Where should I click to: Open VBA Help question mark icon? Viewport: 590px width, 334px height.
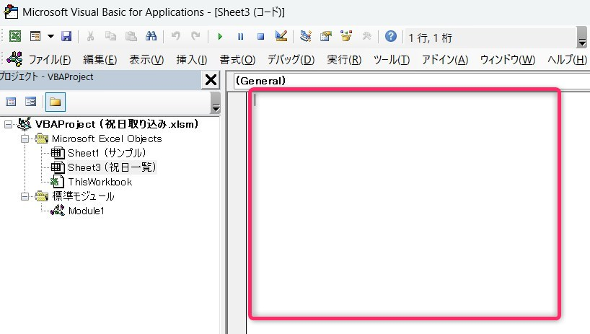tap(391, 36)
